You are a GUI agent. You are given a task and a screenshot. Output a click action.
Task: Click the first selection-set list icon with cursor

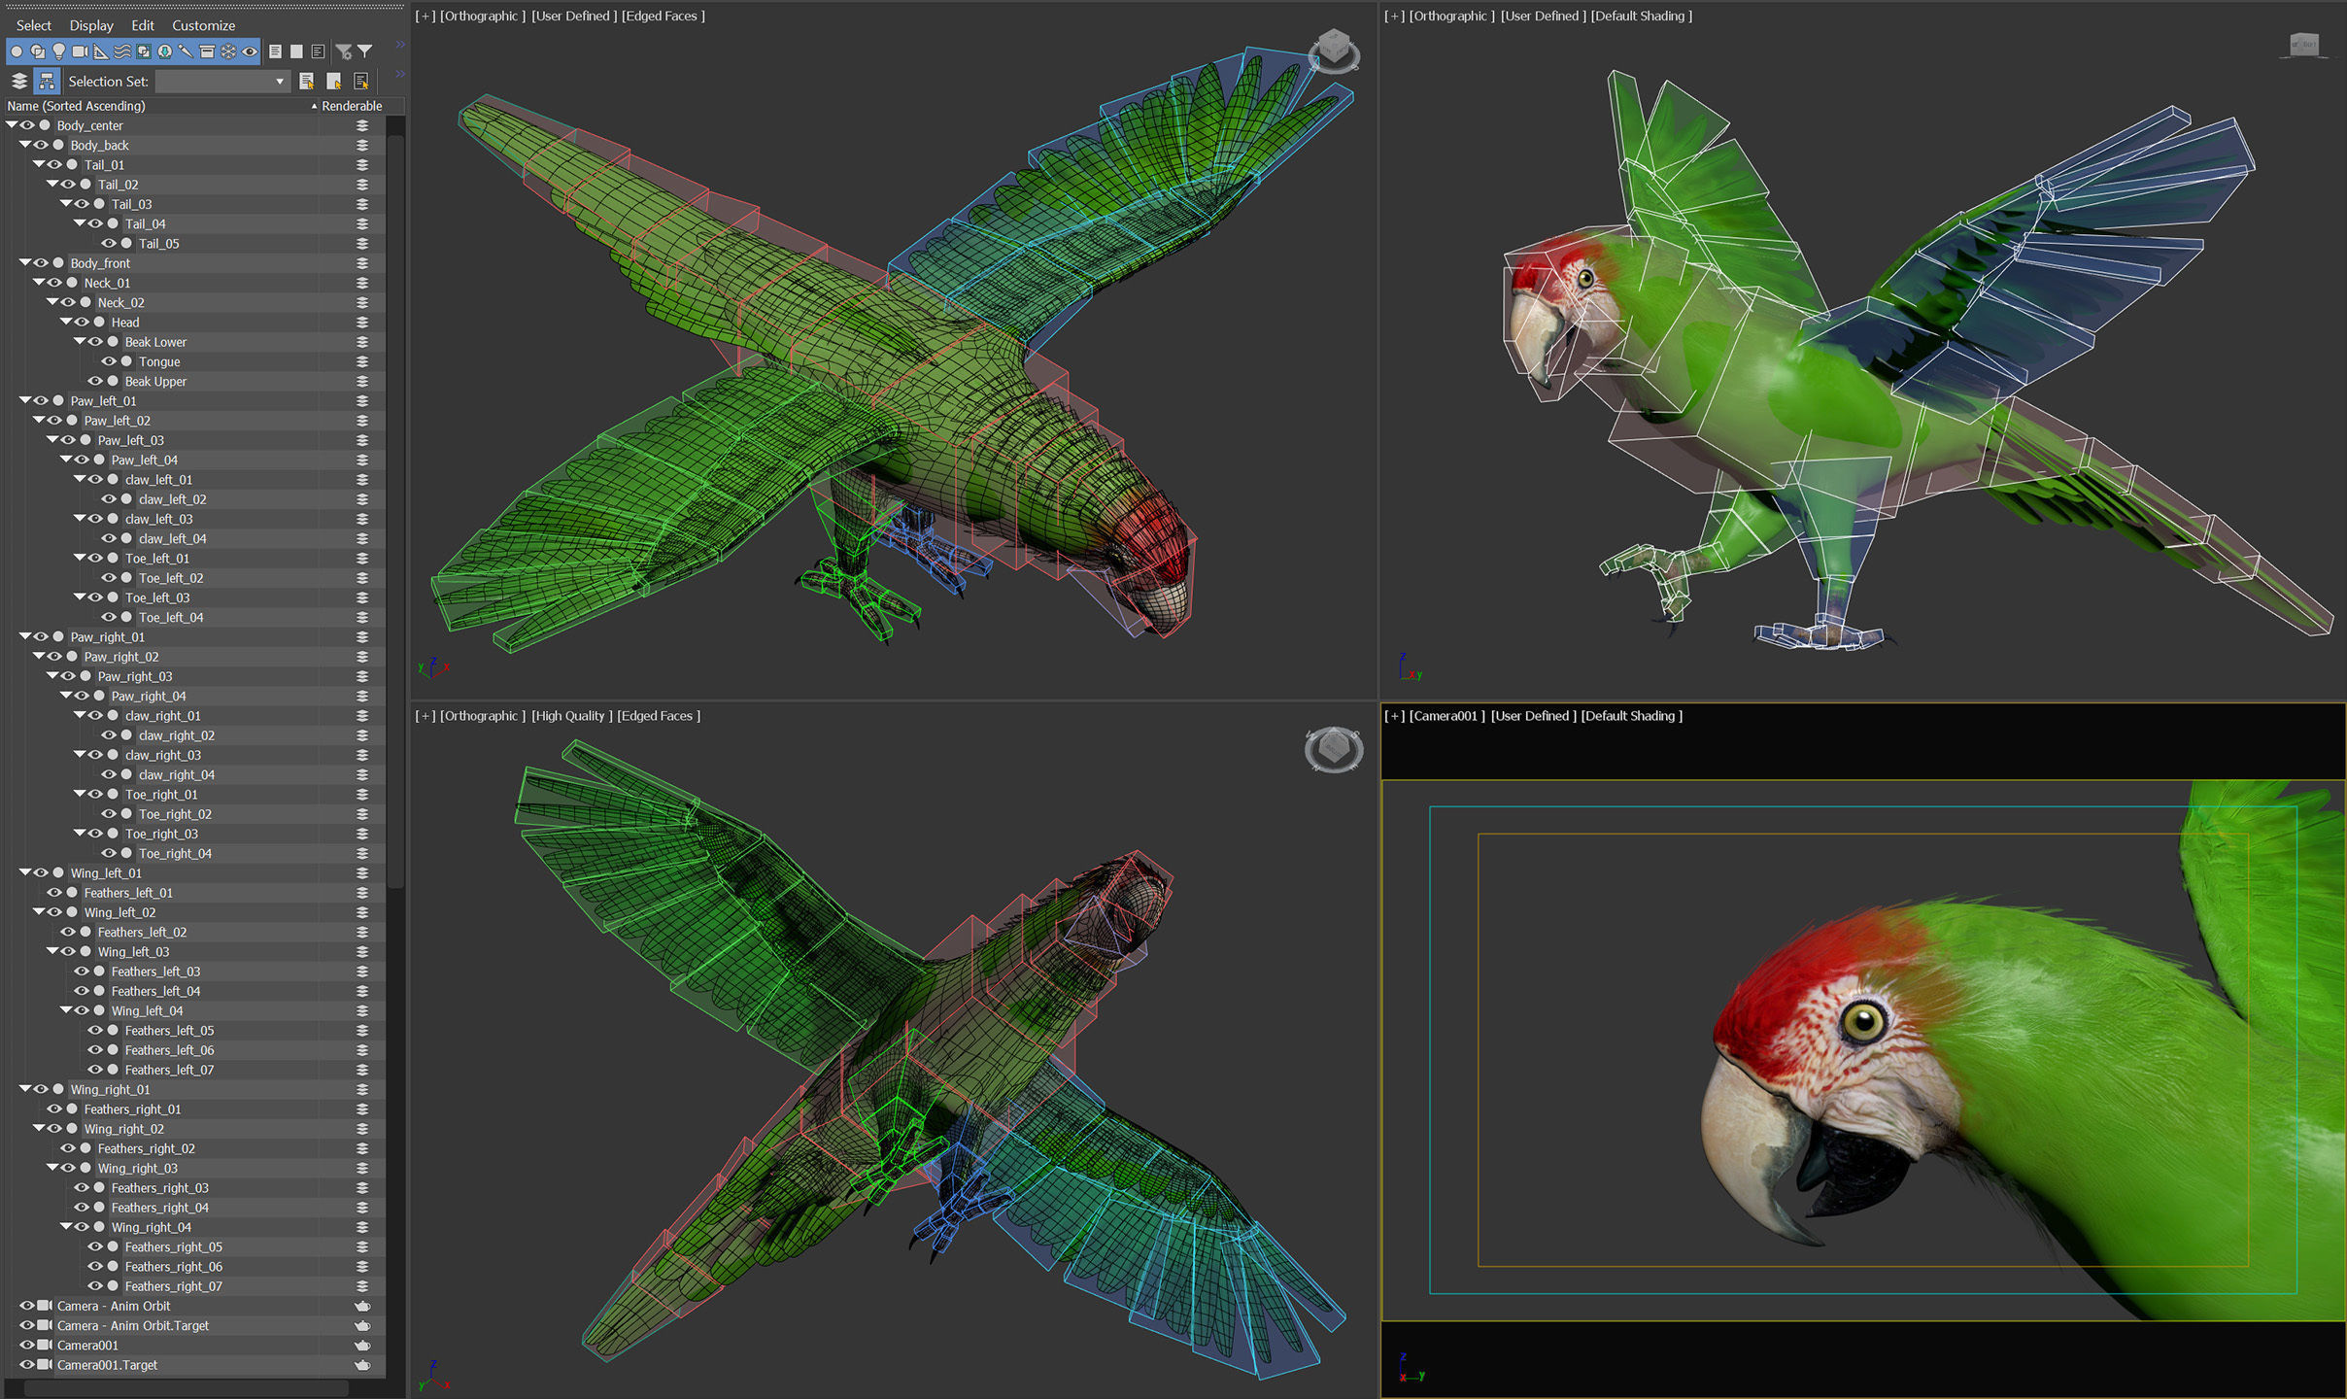(x=307, y=81)
